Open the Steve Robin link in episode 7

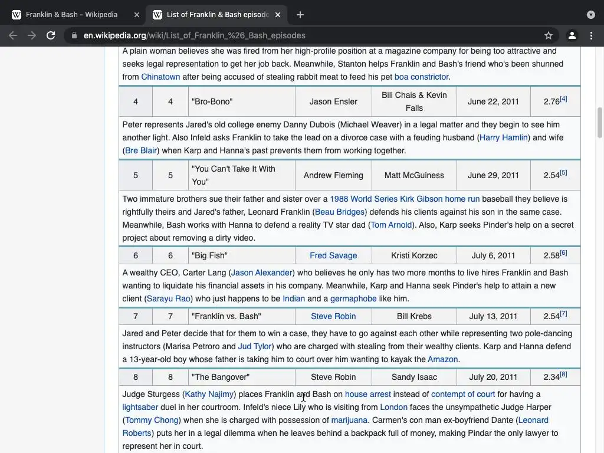pyautogui.click(x=333, y=316)
